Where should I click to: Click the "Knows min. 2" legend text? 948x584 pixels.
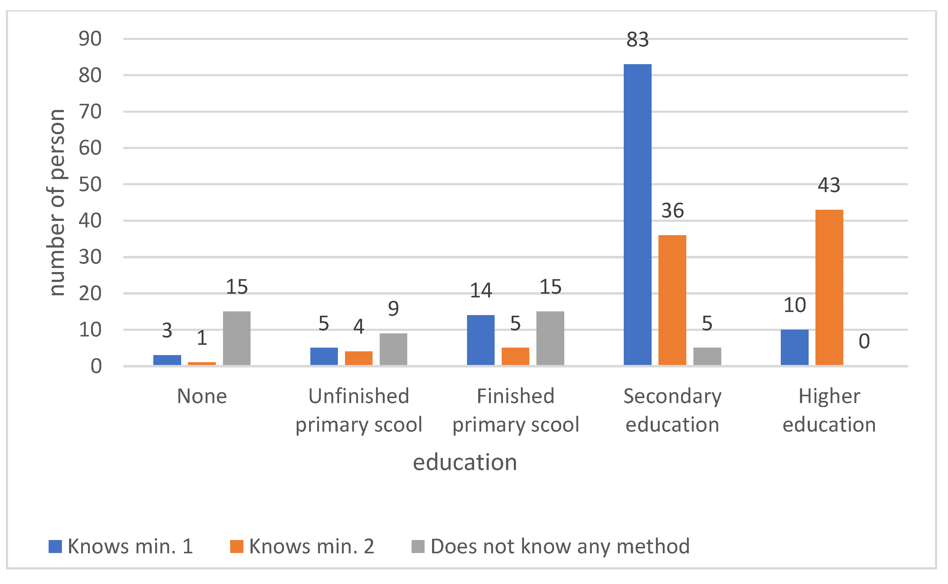point(312,546)
